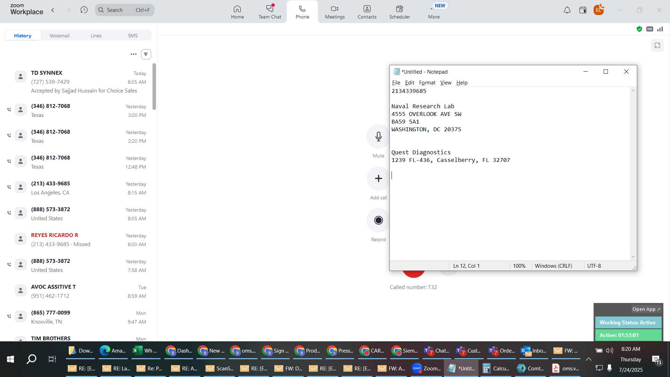Open the BL profile avatar

coord(598,10)
